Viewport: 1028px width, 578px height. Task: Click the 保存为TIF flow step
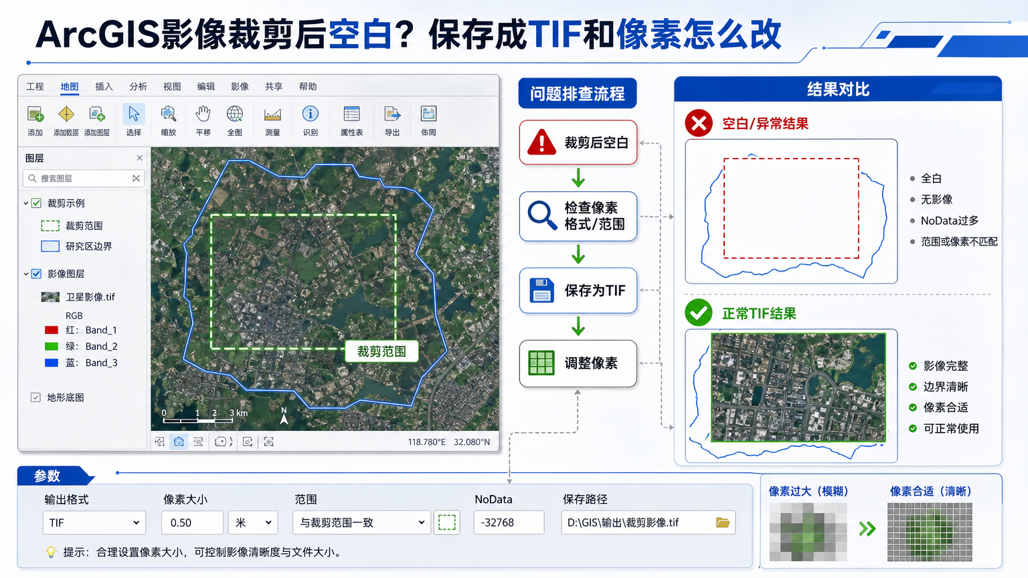click(x=578, y=290)
